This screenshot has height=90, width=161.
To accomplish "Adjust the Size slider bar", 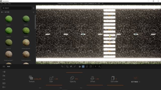I will 54,85.
